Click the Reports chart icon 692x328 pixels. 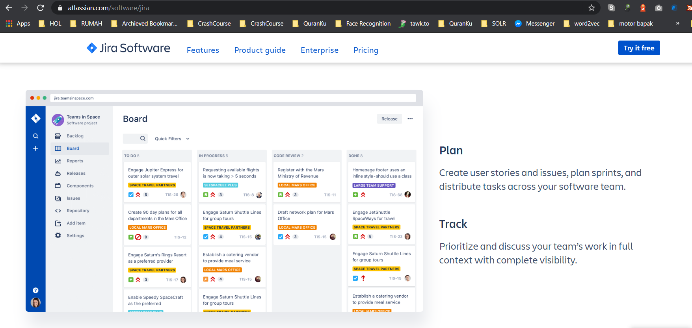coord(58,161)
